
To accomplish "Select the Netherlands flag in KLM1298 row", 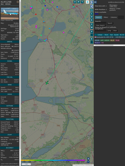I will 96,37.
